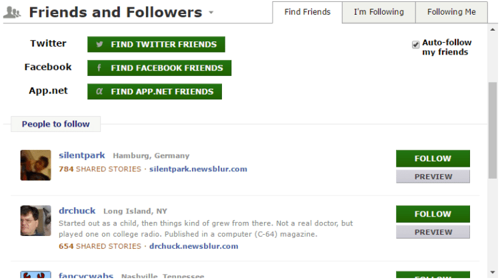The height and width of the screenshot is (280, 500).
Task: Click the vertical scrollbar thumb
Action: click(x=493, y=130)
